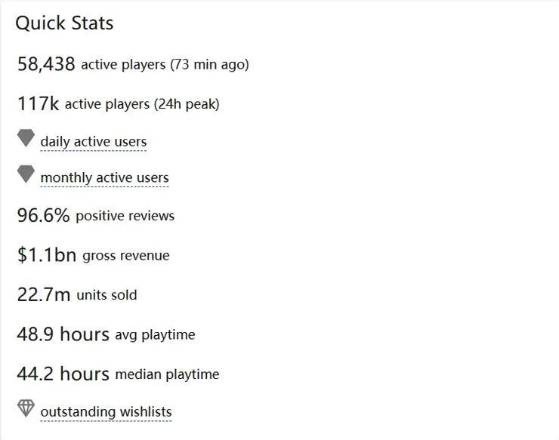
Task: Click the diamond icon beside daily active users
Action: 26,139
